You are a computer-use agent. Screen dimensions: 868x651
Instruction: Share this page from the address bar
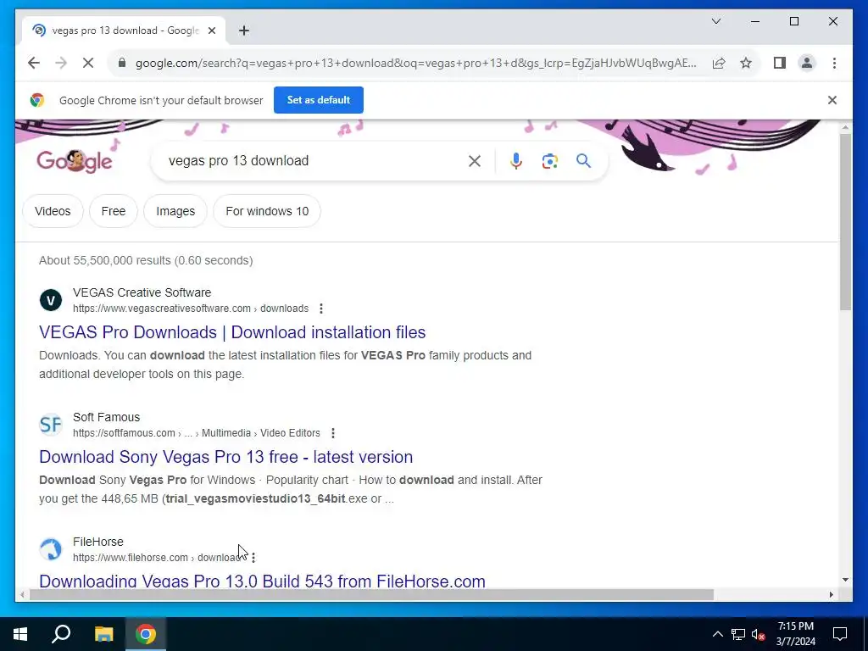(719, 63)
